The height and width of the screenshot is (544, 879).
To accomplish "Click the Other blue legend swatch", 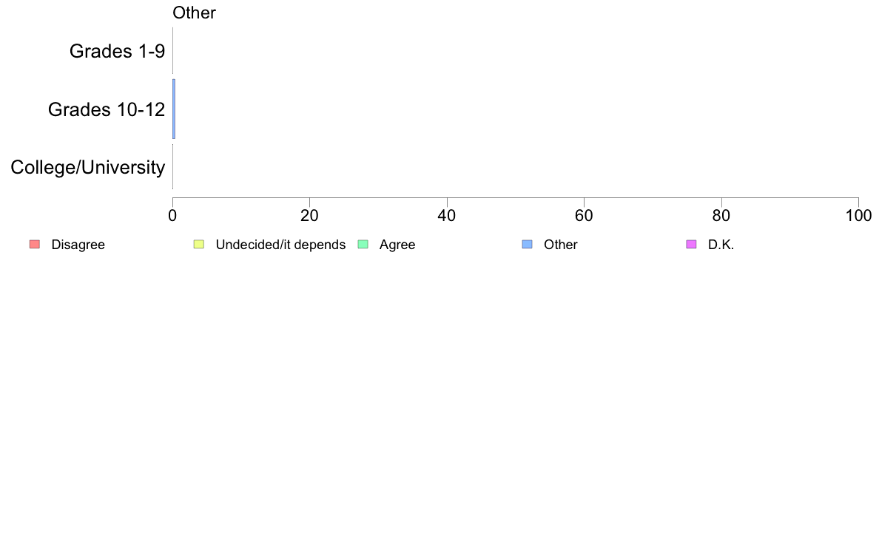I will tap(527, 244).
